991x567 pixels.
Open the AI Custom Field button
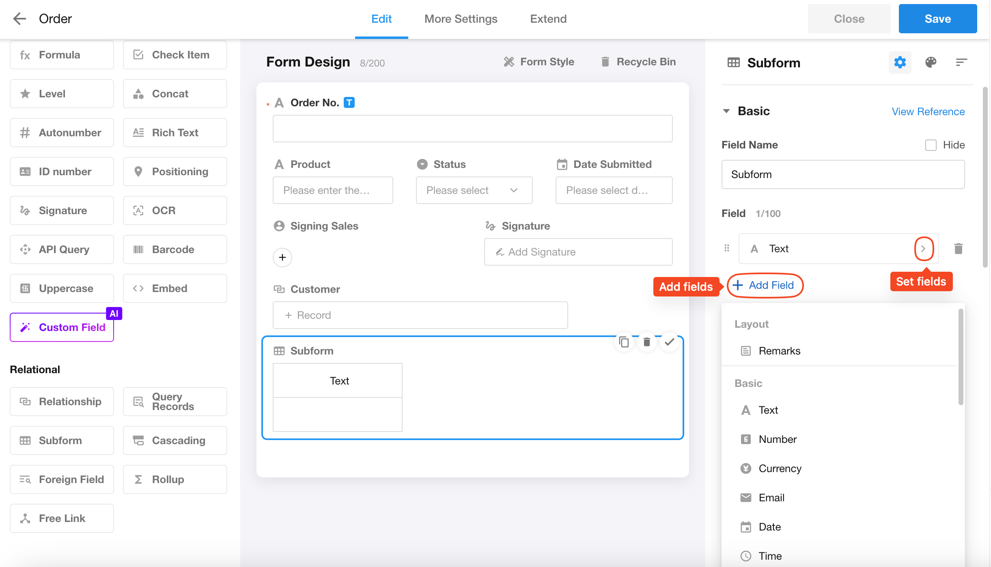pyautogui.click(x=62, y=327)
